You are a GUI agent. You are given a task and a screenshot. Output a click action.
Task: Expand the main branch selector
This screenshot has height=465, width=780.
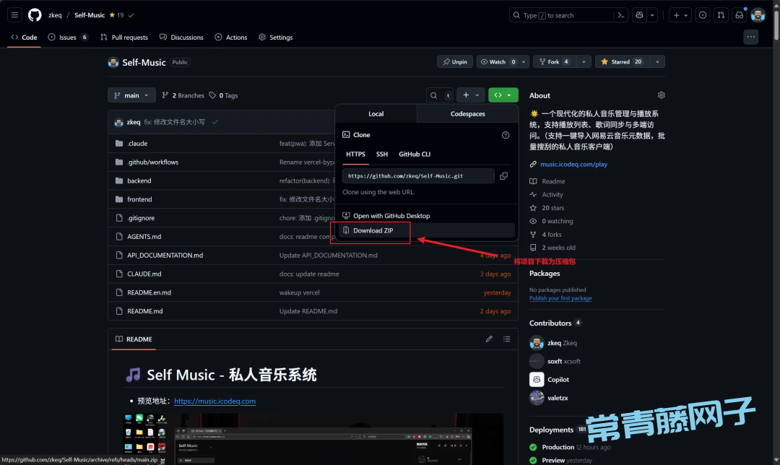pos(131,95)
